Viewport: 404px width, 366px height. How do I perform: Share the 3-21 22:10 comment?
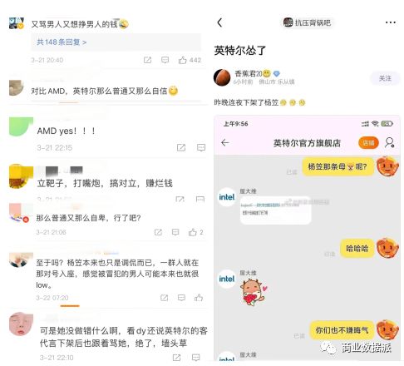click(x=176, y=358)
